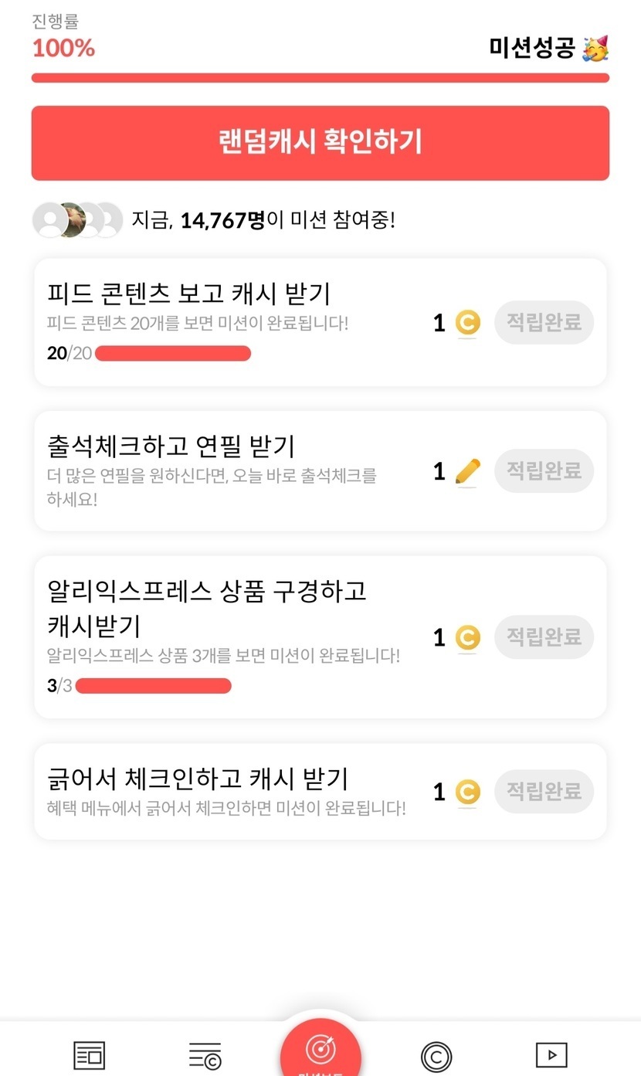Click the 100% mission progress bar at top
The height and width of the screenshot is (1076, 641).
click(x=320, y=78)
